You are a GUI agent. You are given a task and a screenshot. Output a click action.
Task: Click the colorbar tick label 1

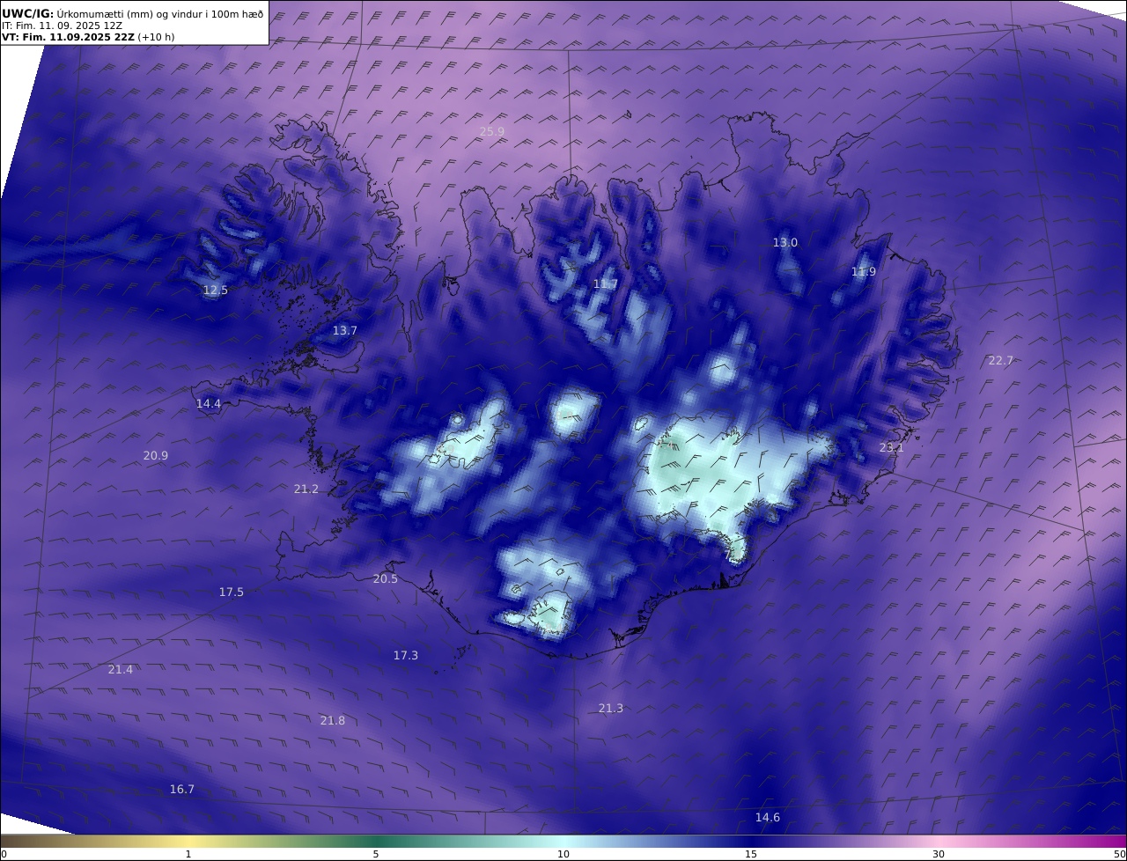188,854
